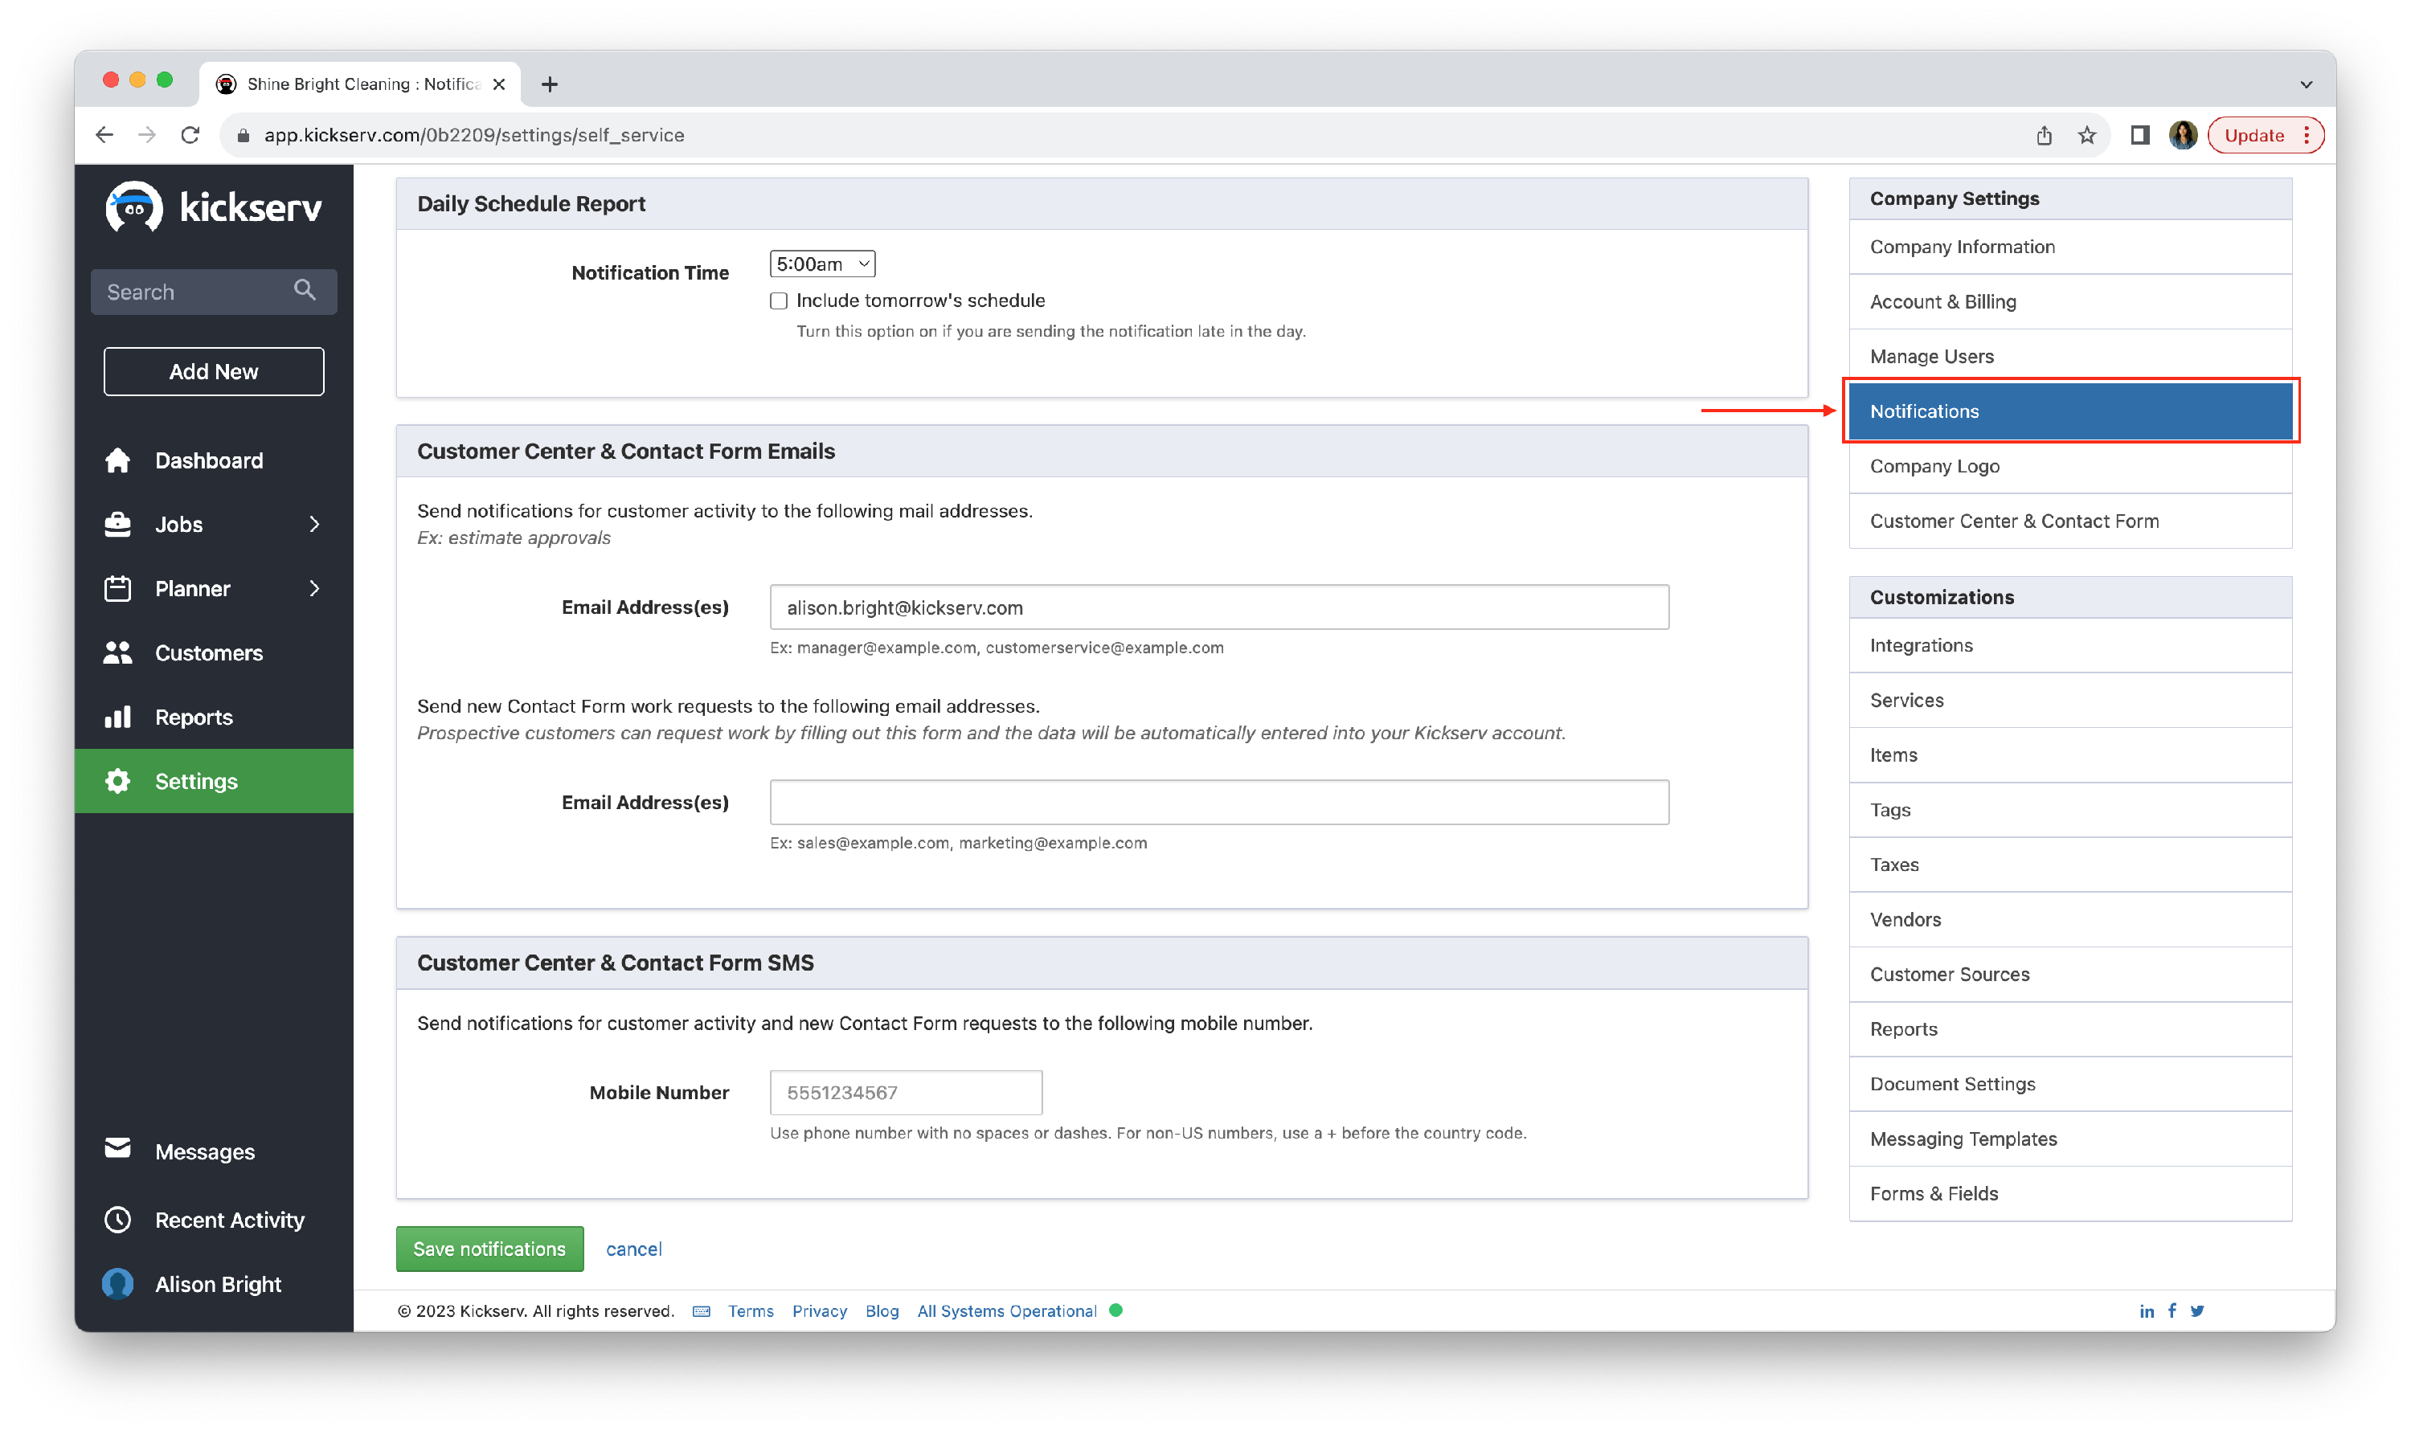
Task: Select Company Logo in Company Settings
Action: tap(1934, 467)
